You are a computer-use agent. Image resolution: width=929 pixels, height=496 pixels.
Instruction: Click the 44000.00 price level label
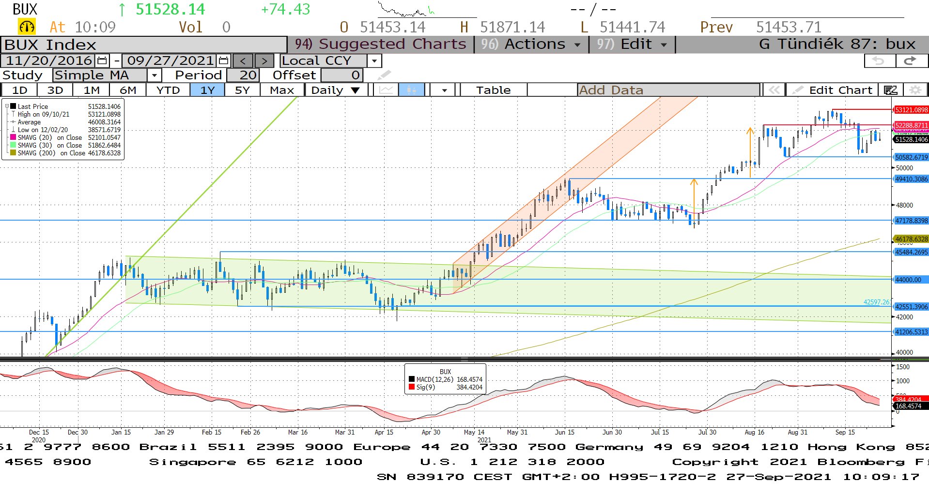911,280
